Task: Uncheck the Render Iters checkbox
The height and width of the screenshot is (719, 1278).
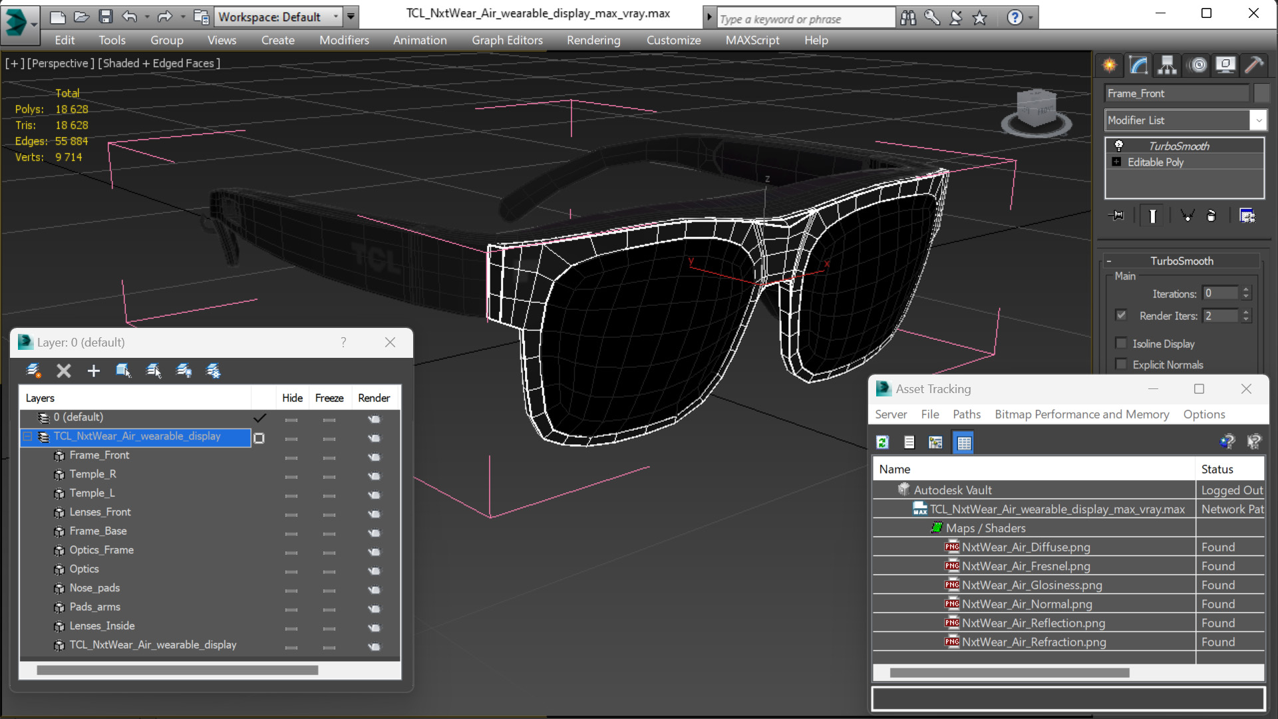Action: pyautogui.click(x=1122, y=315)
